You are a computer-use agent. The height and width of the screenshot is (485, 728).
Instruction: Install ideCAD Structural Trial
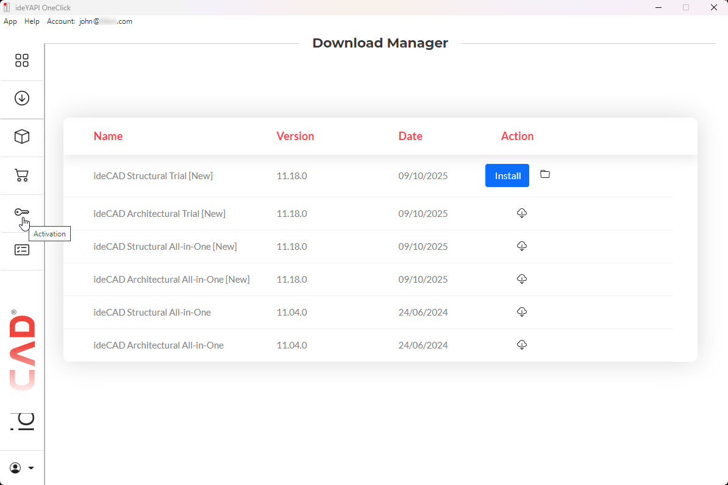pyautogui.click(x=507, y=175)
